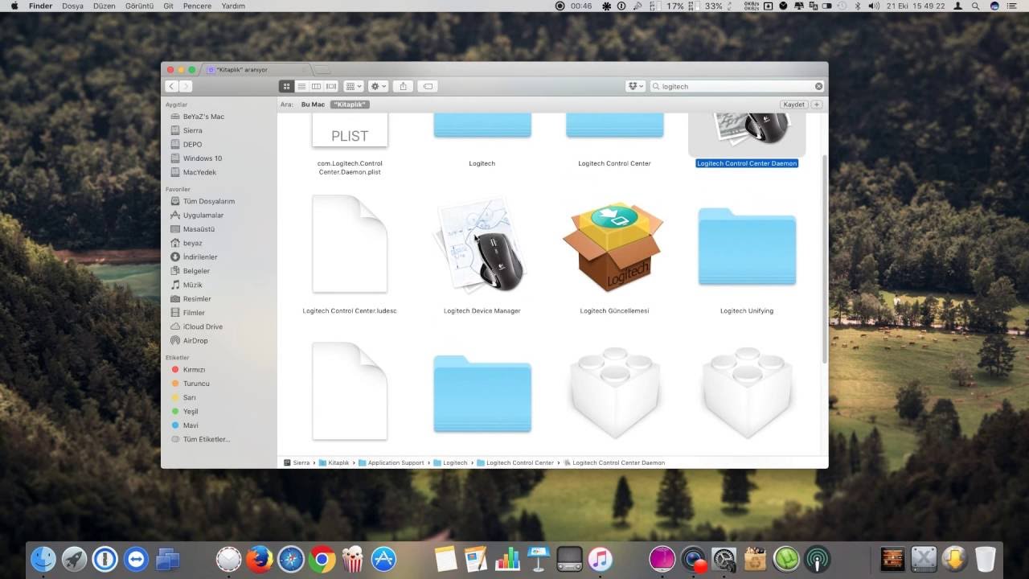
Task: Open the Dropbox toolbar dropdown
Action: coord(635,86)
